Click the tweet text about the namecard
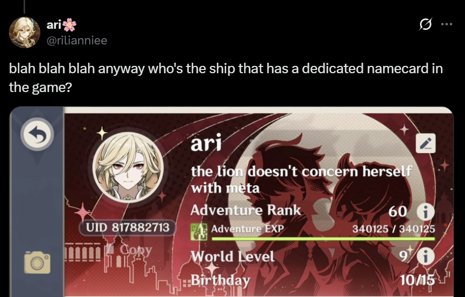Viewport: 465px width, 297px height. 226,77
